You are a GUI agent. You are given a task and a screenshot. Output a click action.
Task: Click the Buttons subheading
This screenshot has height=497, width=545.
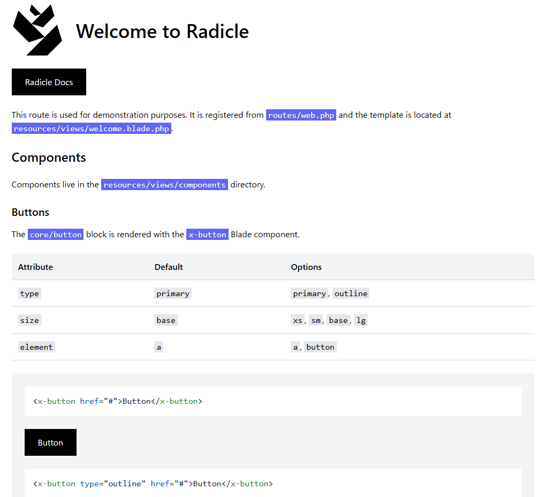[31, 212]
